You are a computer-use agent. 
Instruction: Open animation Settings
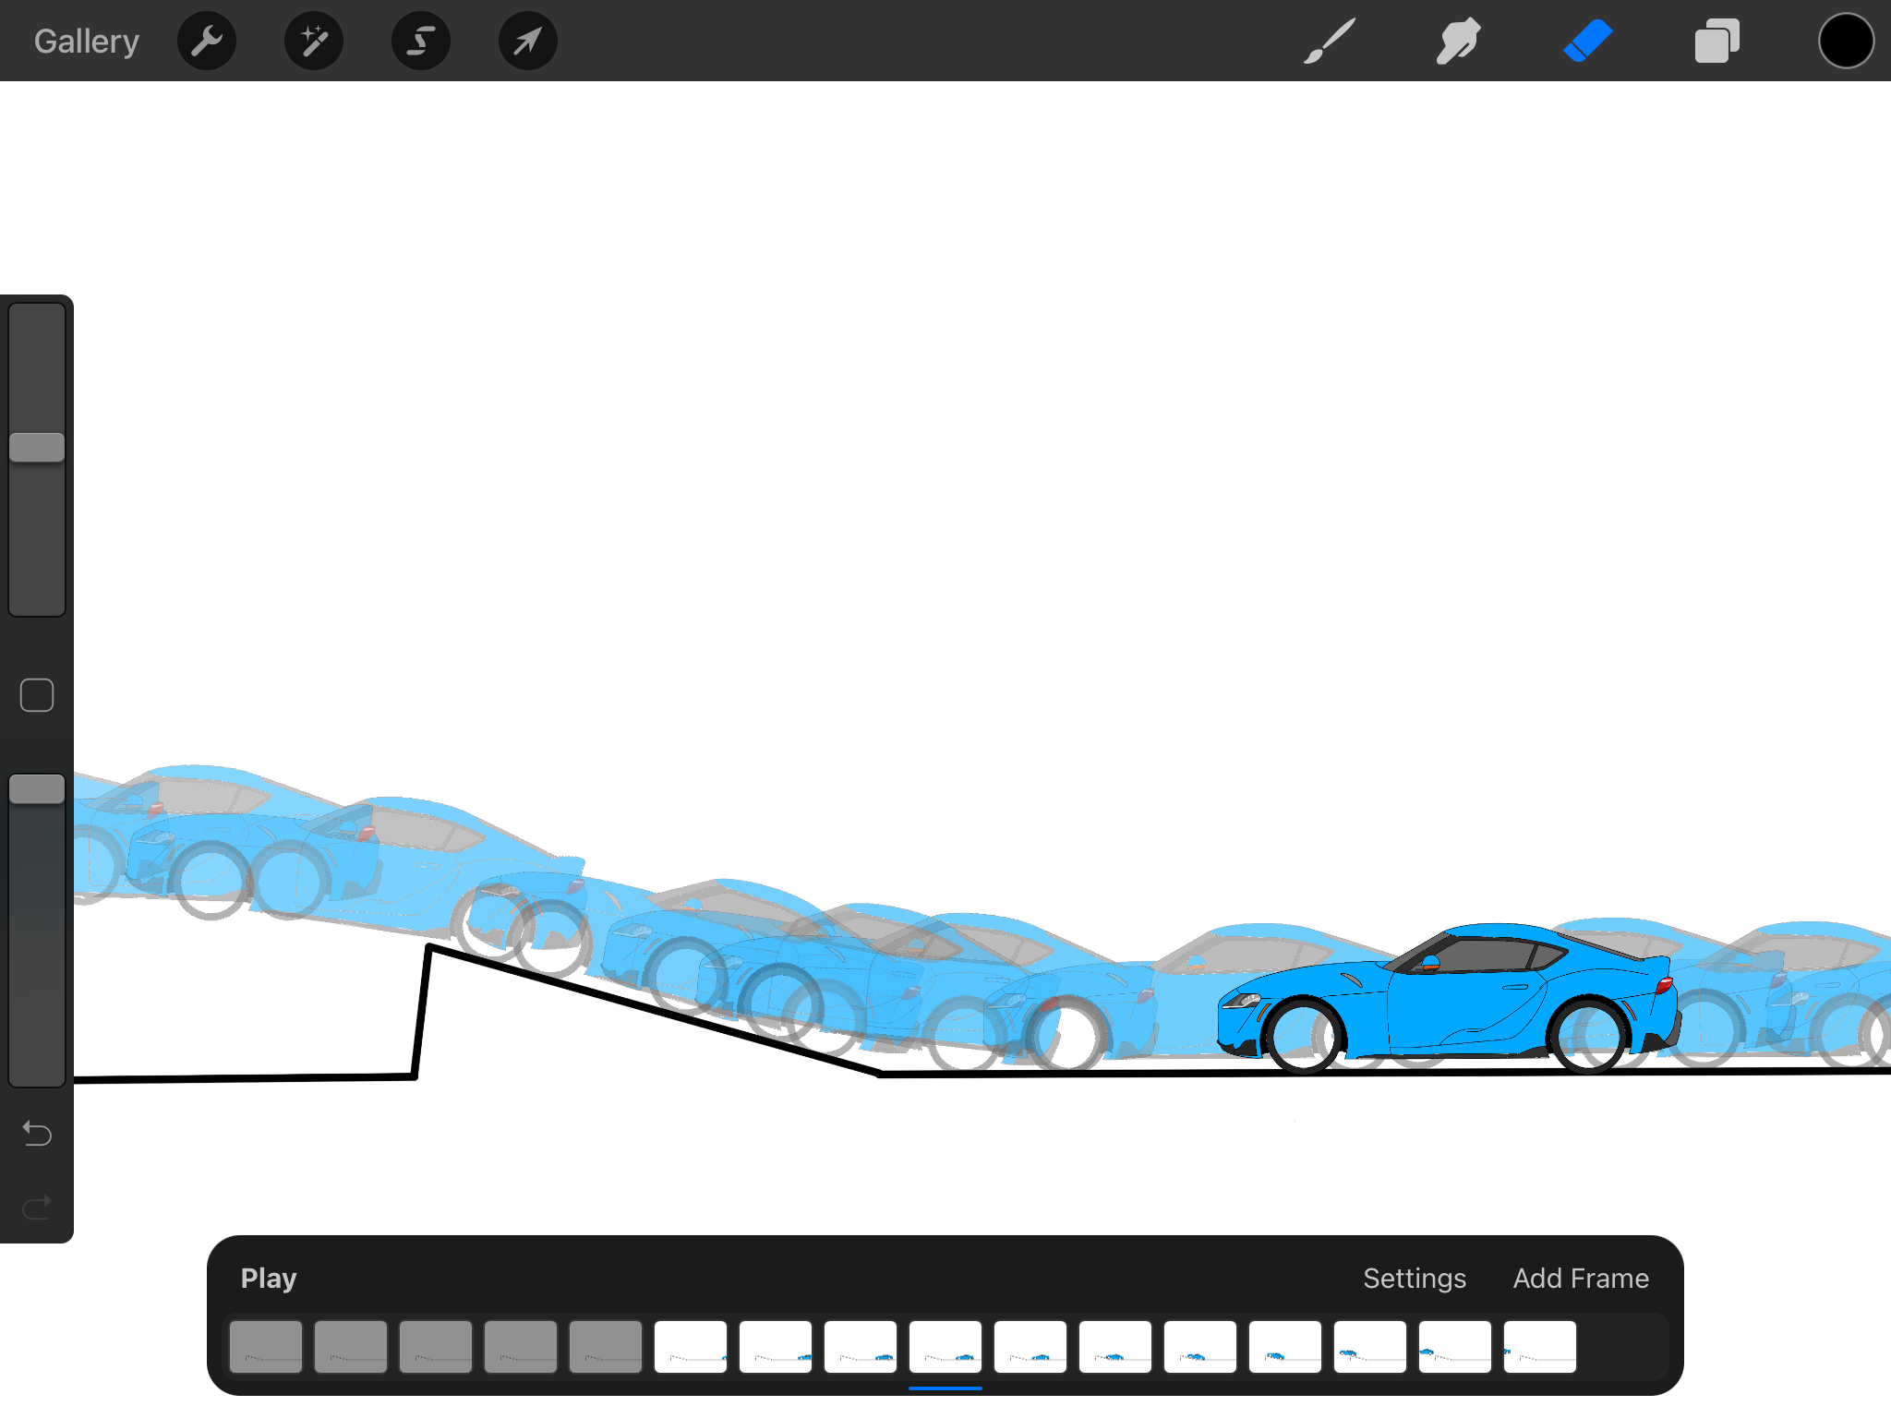[x=1415, y=1279]
